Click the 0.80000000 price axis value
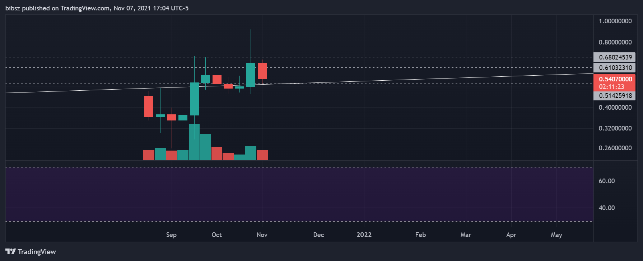Screen dimensions: 643x261 (615, 42)
